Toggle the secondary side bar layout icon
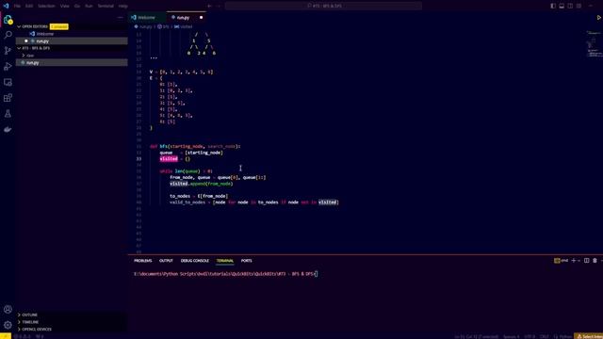Image resolution: width=603 pixels, height=339 pixels. pos(570,6)
